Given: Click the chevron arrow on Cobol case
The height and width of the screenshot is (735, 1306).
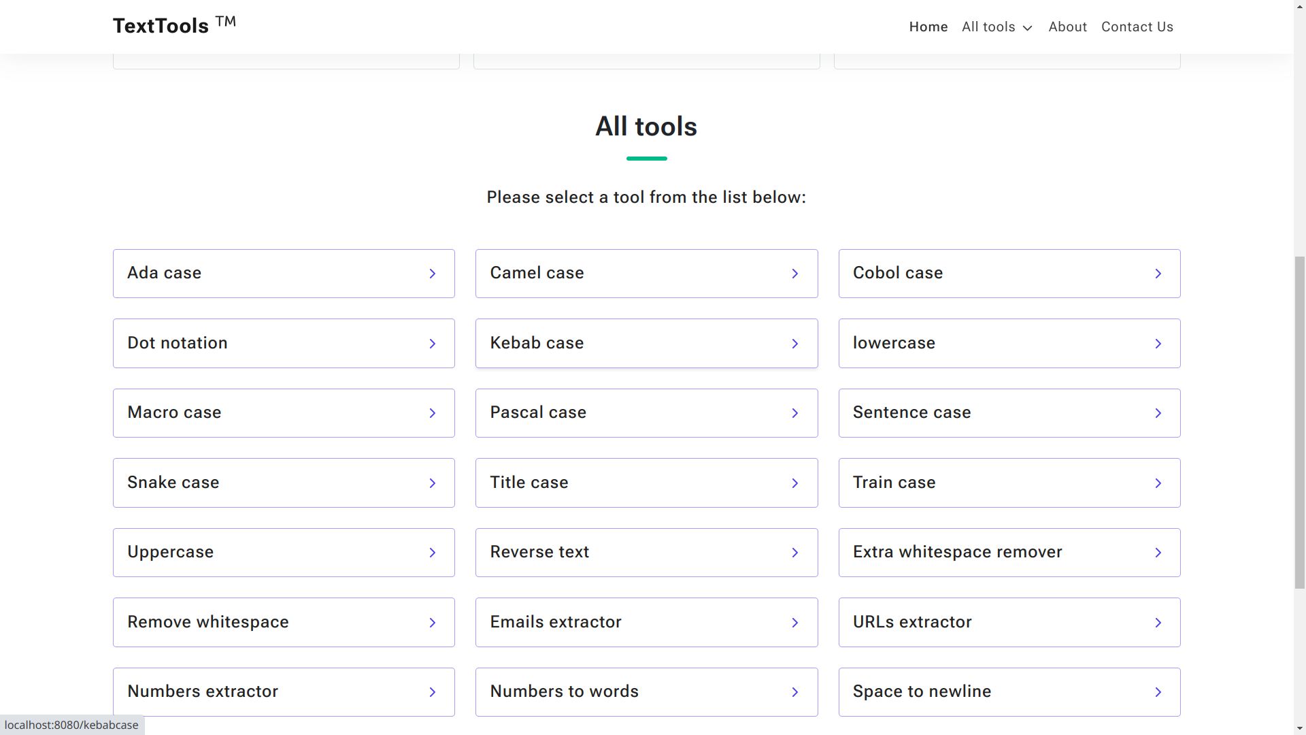Looking at the screenshot, I should click(1158, 274).
